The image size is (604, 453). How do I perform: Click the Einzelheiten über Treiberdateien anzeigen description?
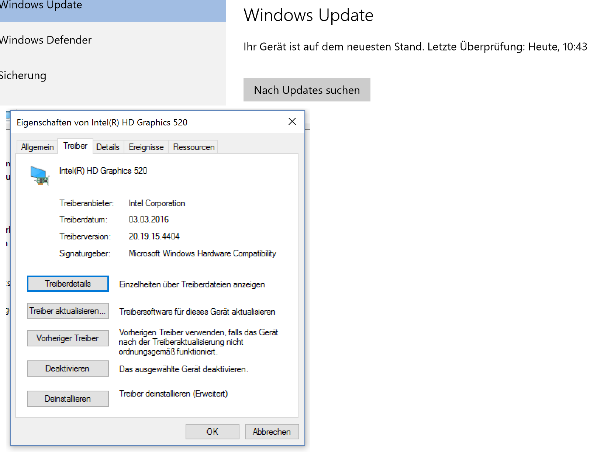pyautogui.click(x=192, y=284)
